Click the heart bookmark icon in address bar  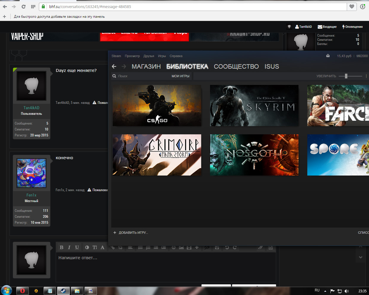coord(352,7)
